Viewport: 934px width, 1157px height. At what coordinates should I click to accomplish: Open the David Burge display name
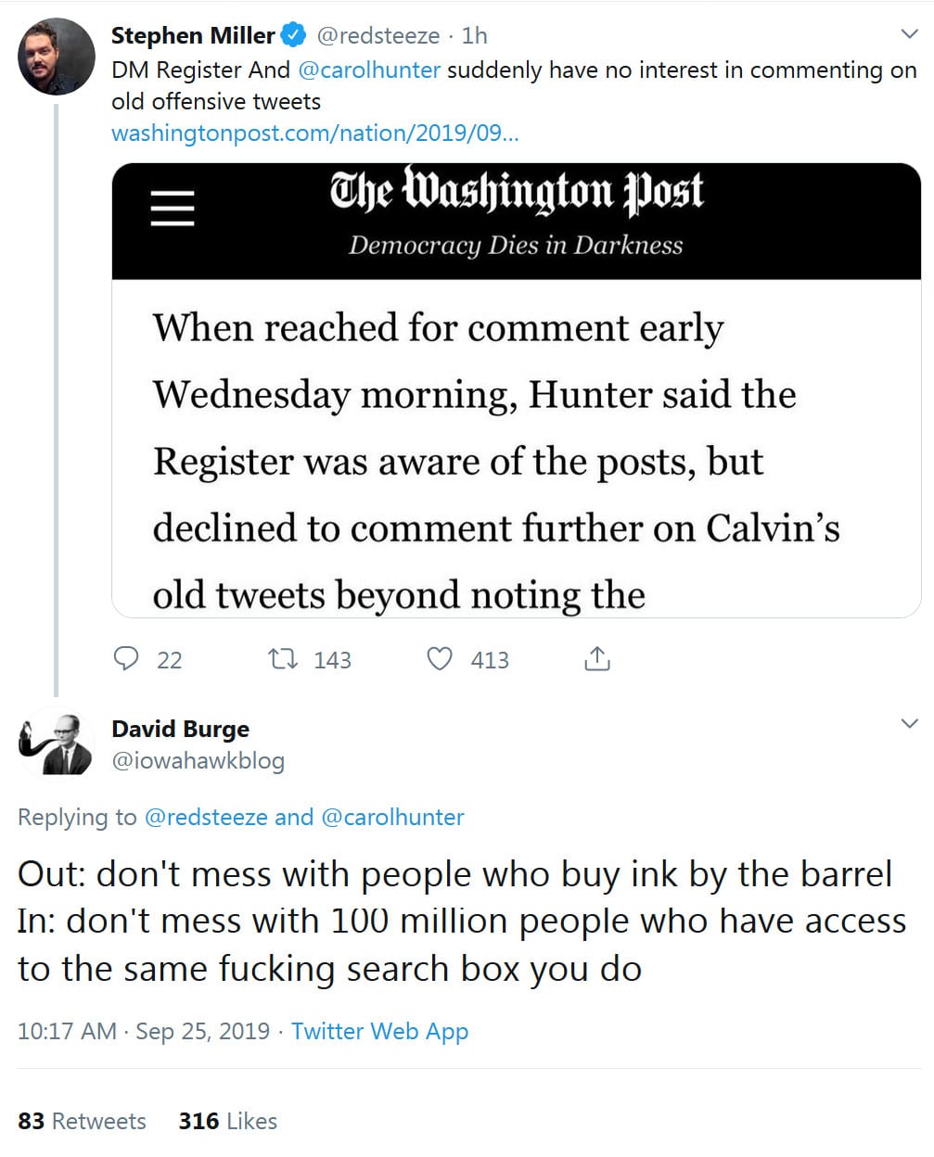[180, 729]
